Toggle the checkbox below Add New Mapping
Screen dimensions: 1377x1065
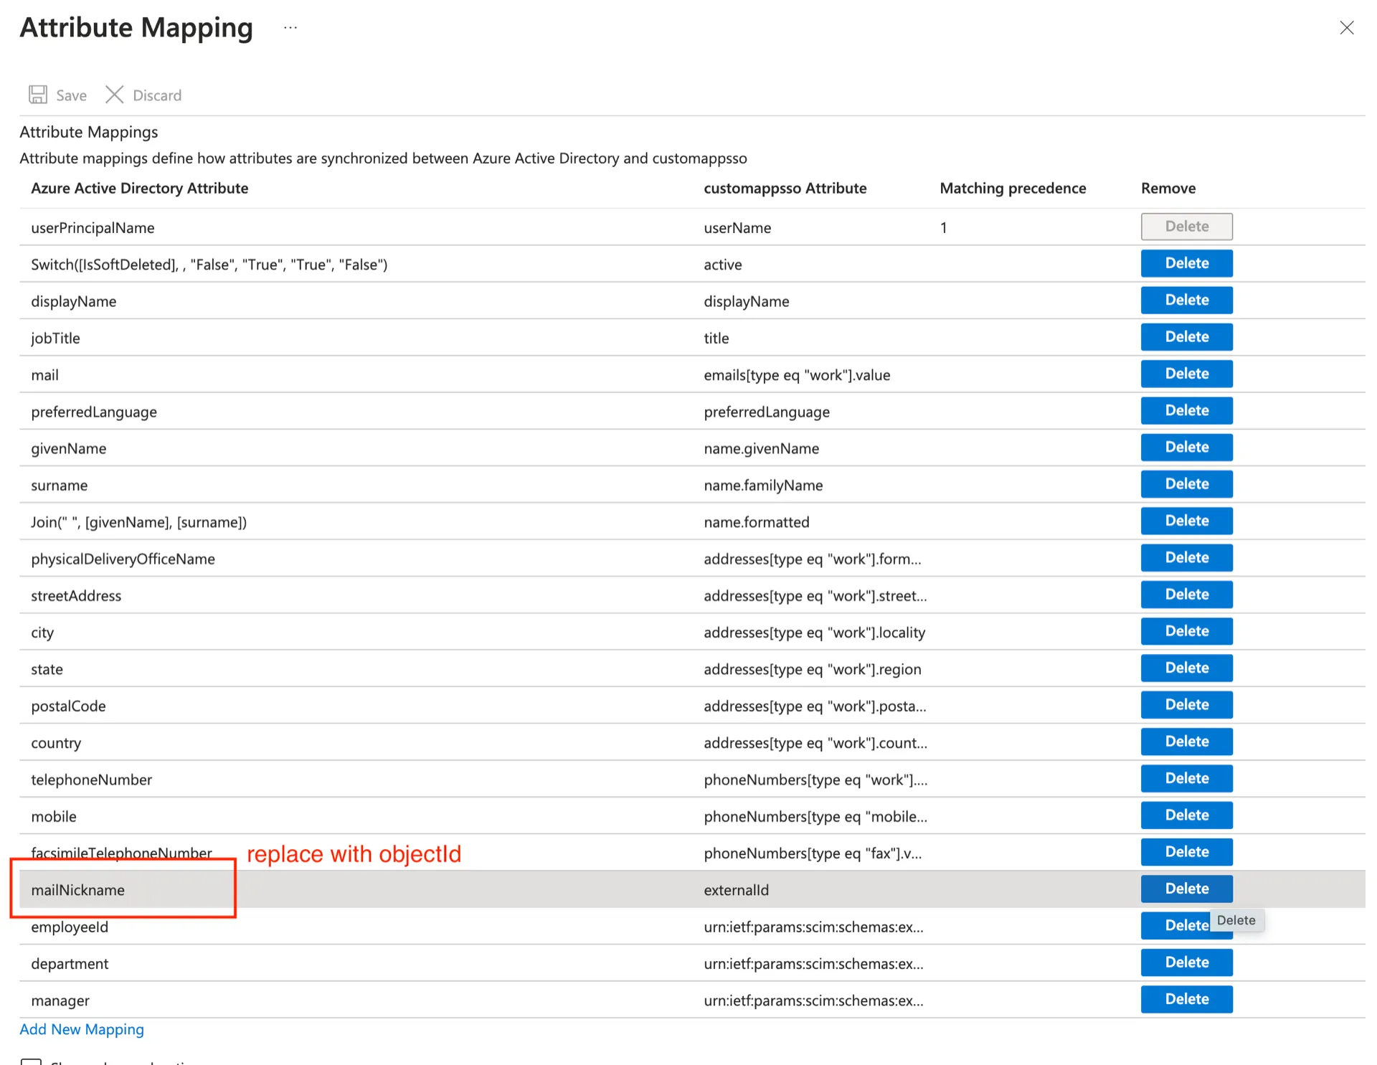point(31,1061)
